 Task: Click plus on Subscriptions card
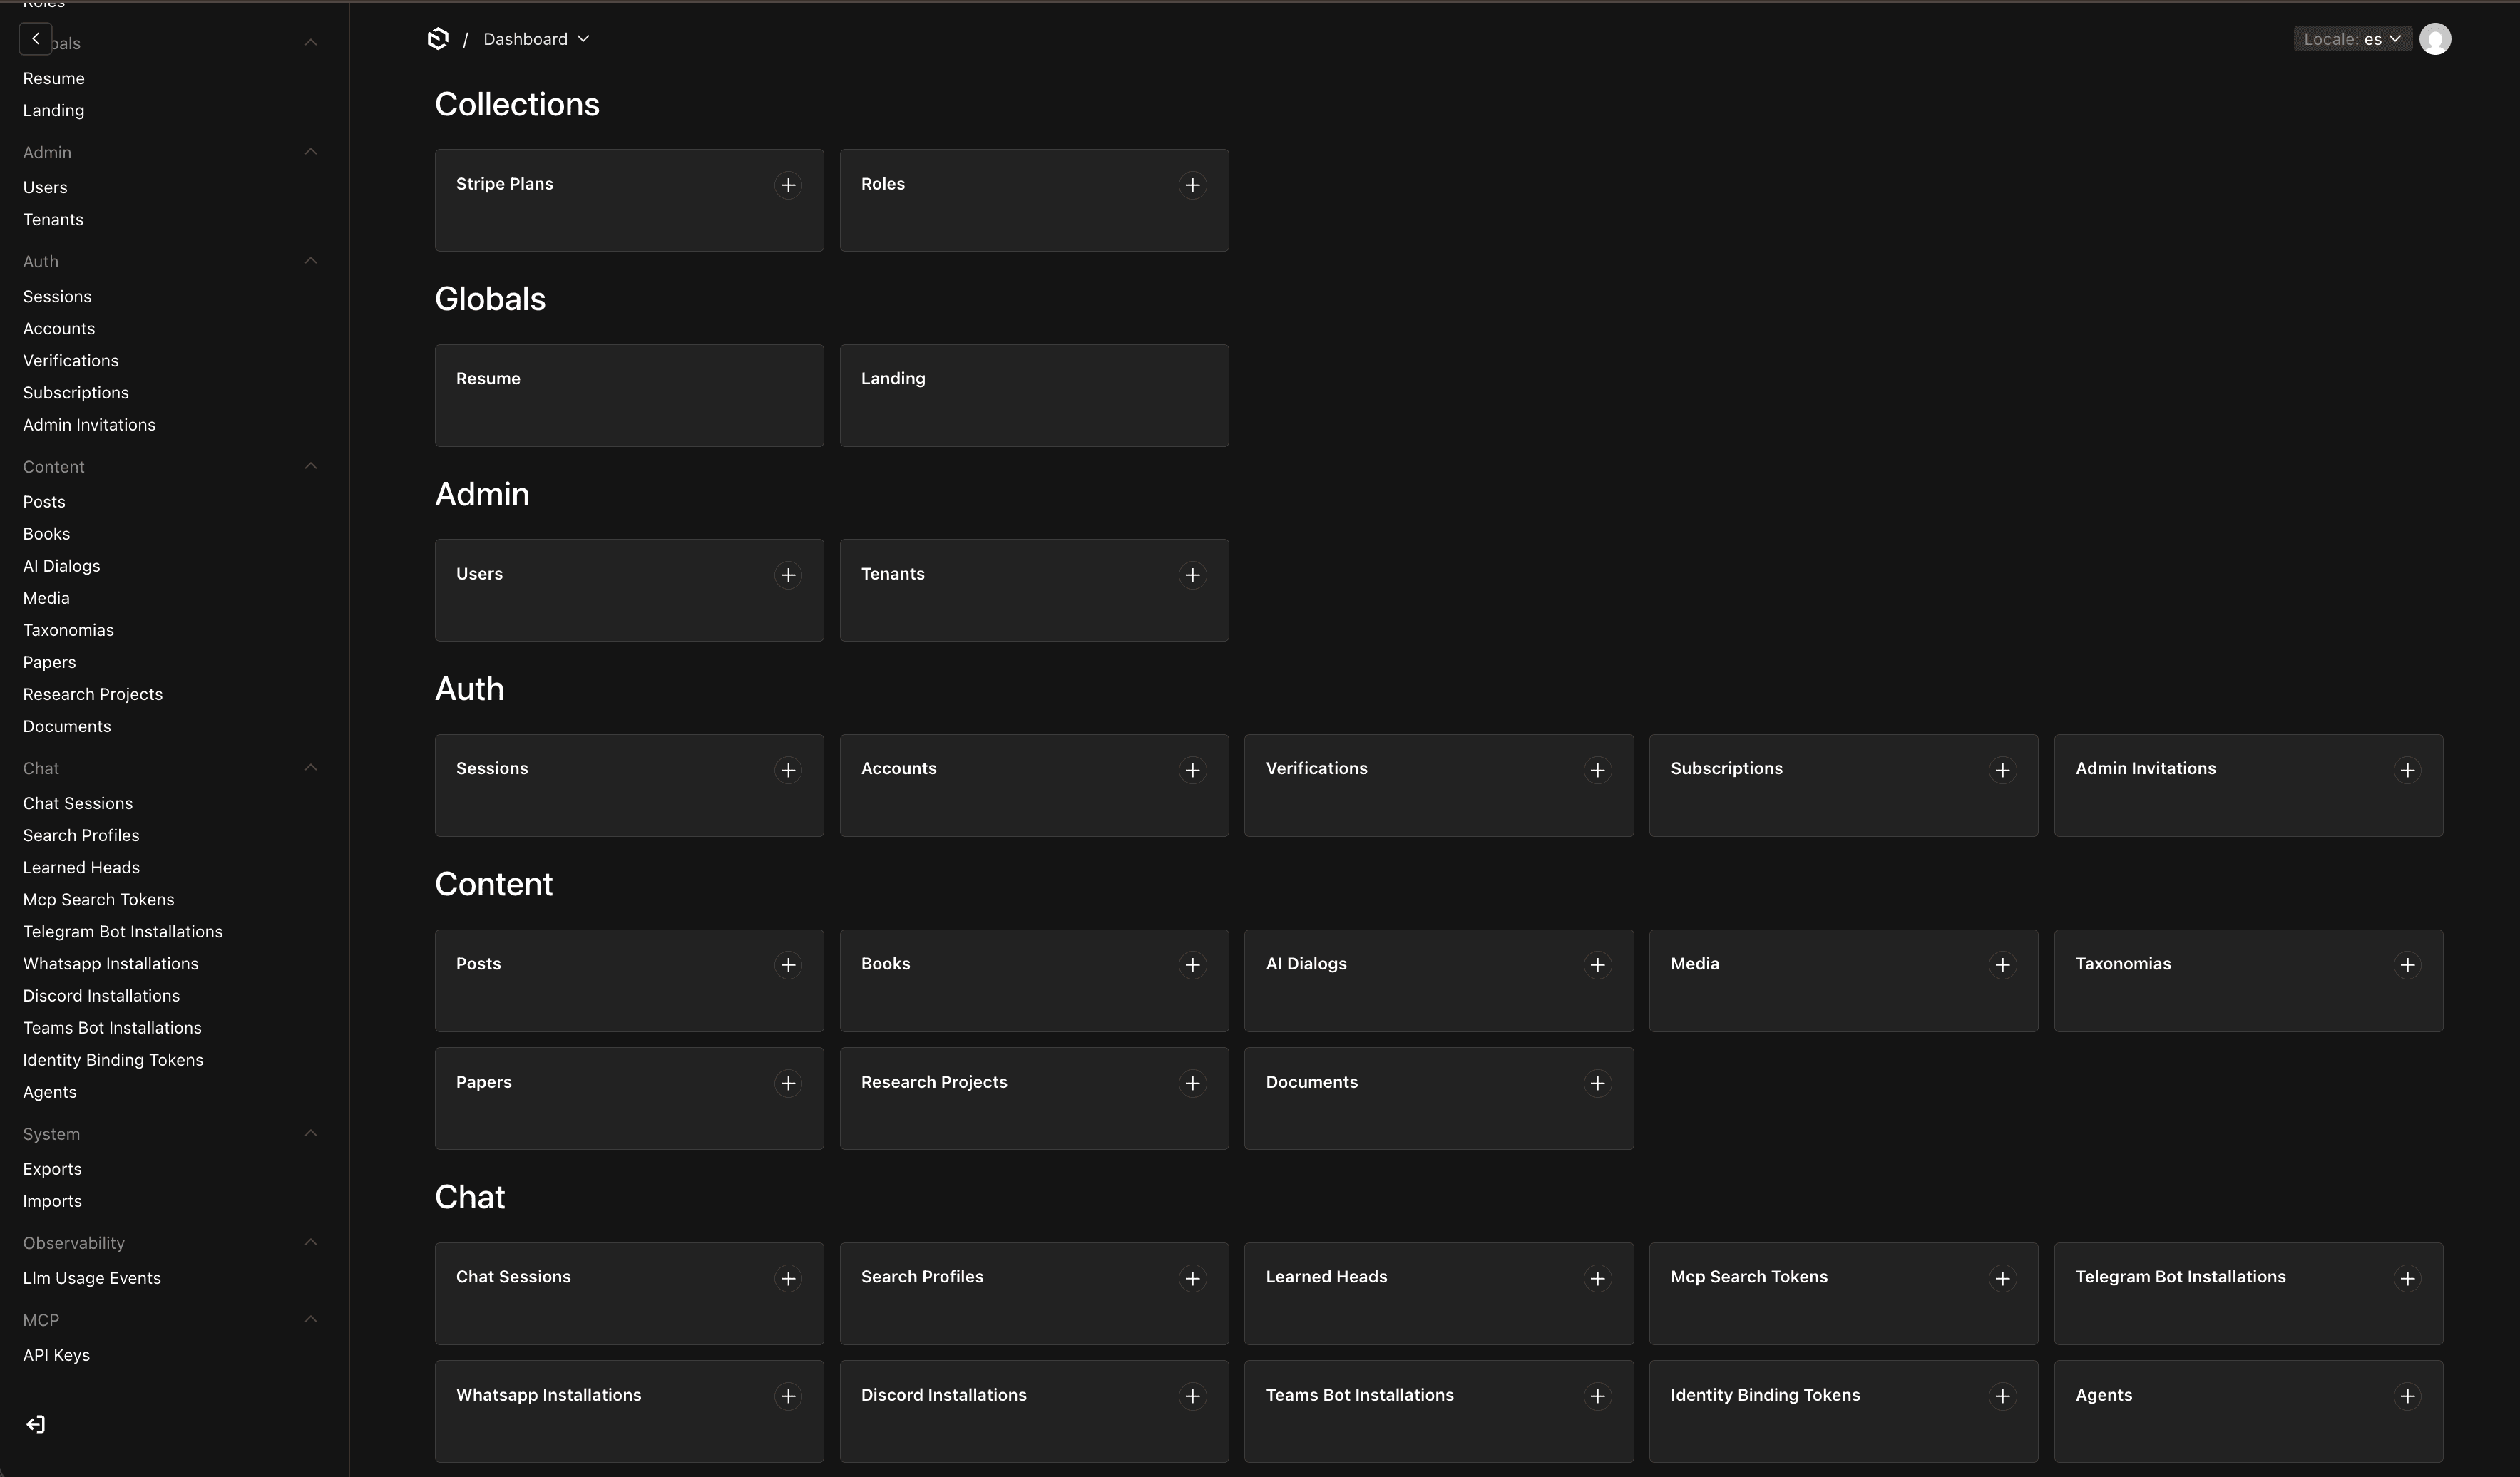coord(2002,770)
